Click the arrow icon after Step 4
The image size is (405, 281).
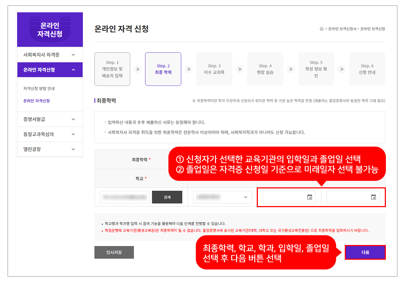coord(290,69)
